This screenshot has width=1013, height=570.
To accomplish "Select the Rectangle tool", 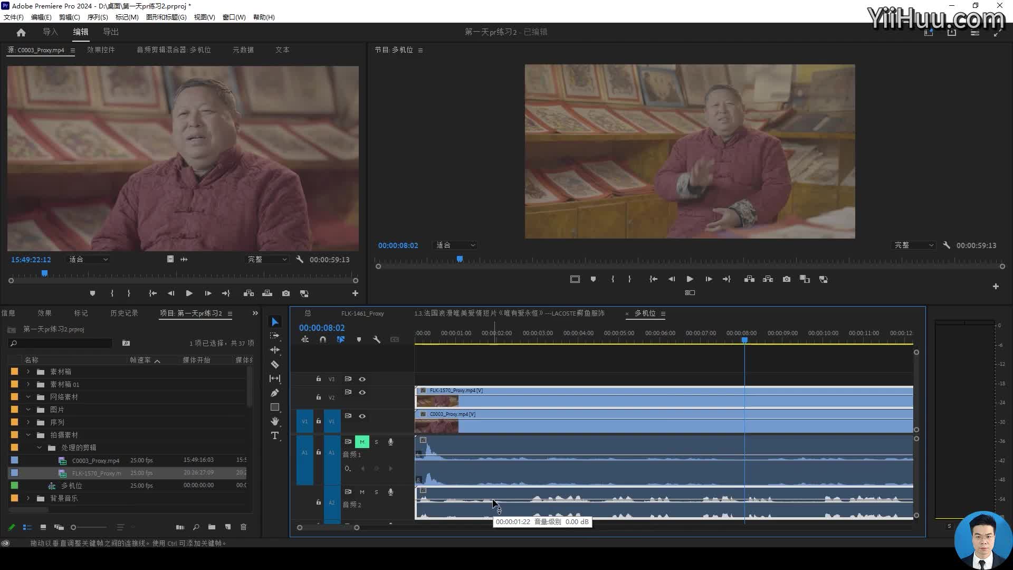I will [275, 407].
